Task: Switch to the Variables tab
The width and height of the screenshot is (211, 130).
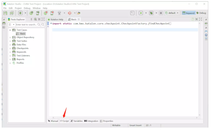Action: (x=76, y=121)
